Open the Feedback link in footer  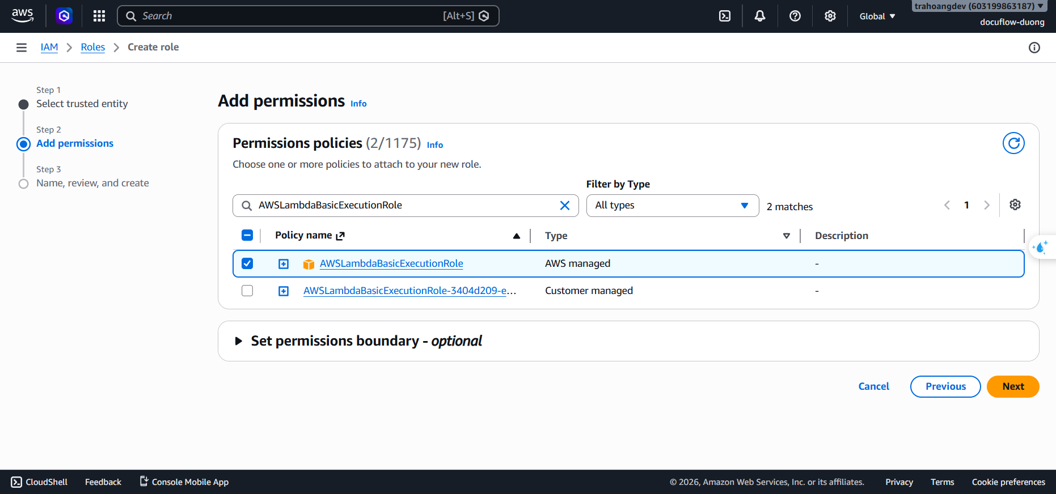pyautogui.click(x=103, y=482)
